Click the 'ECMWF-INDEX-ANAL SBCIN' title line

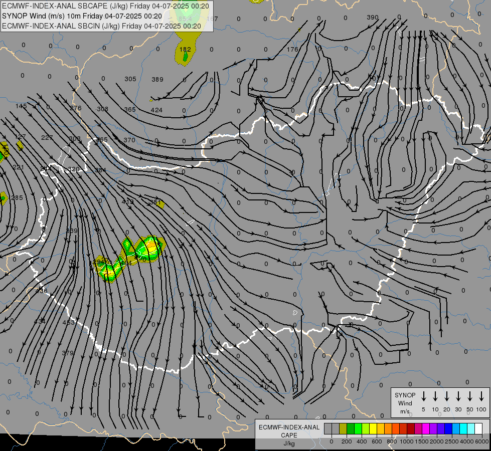pyautogui.click(x=101, y=26)
